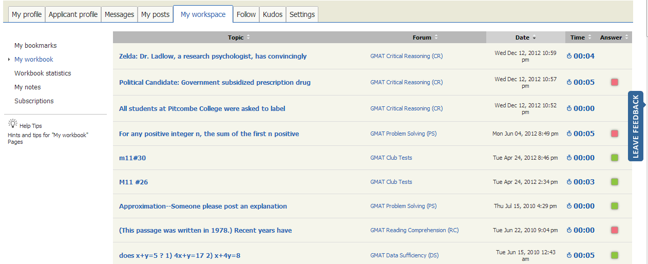Click the red answer indicator for Political Candidate

[614, 82]
